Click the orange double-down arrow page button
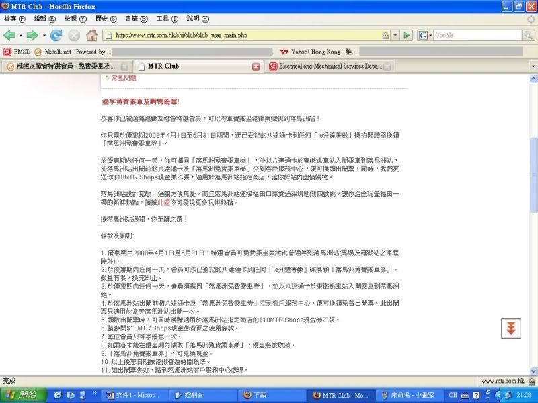This screenshot has height=403, width=538. (x=511, y=328)
